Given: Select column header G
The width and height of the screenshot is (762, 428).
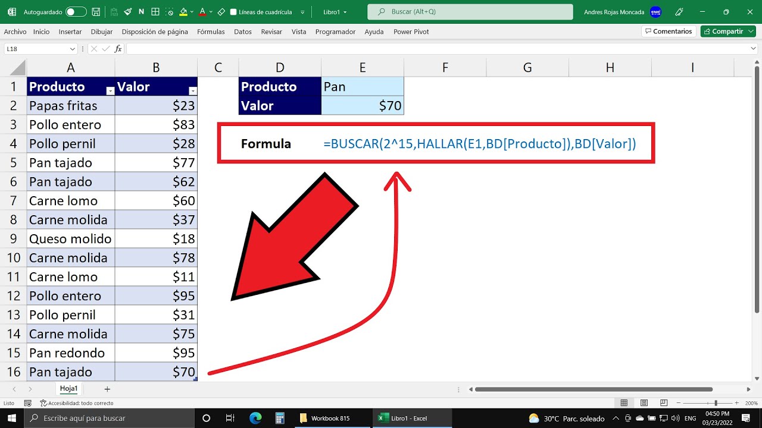Looking at the screenshot, I should 527,68.
